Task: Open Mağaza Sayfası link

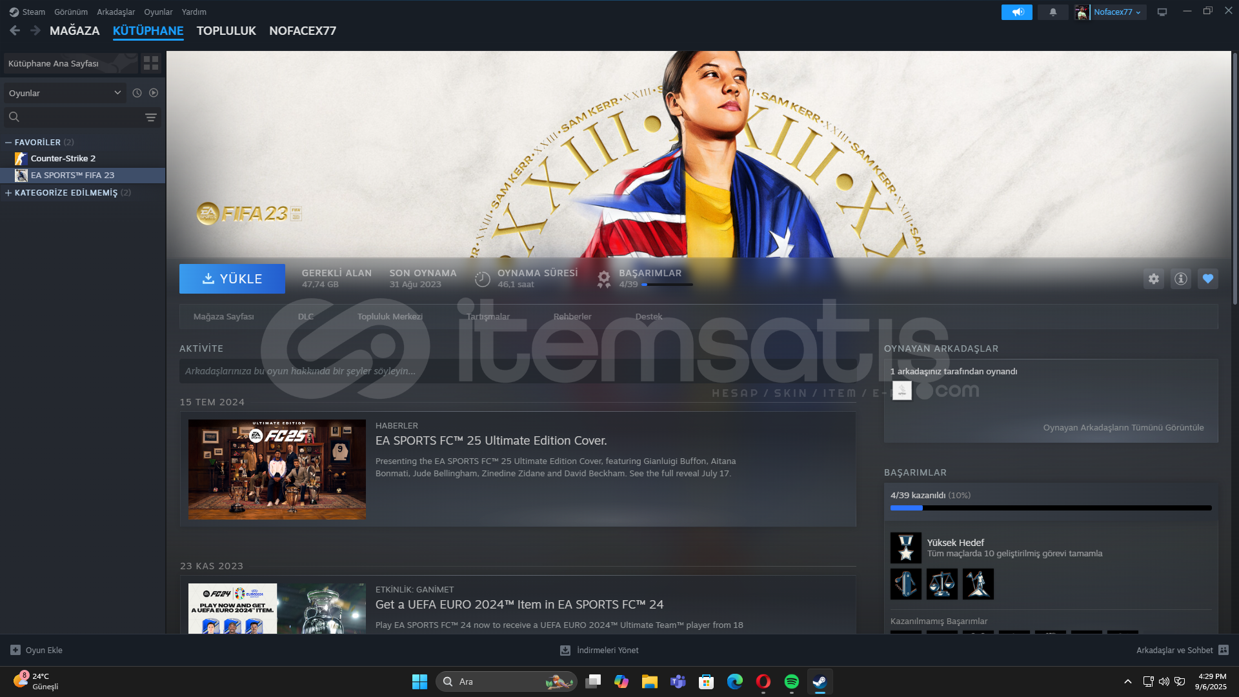Action: 224,316
